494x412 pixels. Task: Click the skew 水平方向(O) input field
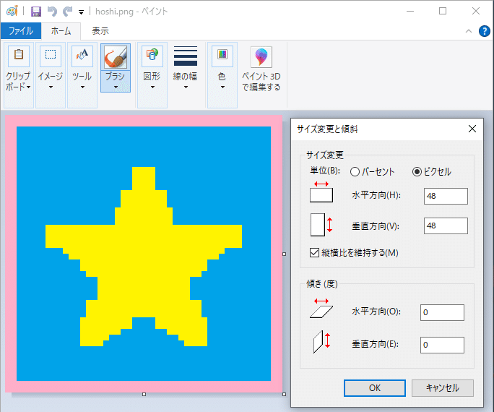(442, 312)
